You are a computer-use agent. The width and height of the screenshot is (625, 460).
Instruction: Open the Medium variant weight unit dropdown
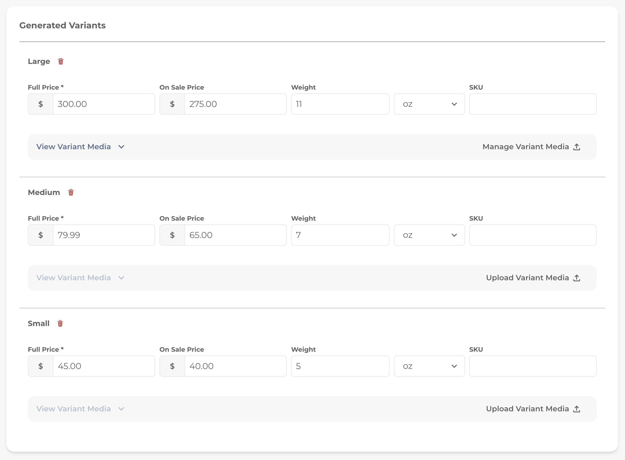pyautogui.click(x=429, y=235)
